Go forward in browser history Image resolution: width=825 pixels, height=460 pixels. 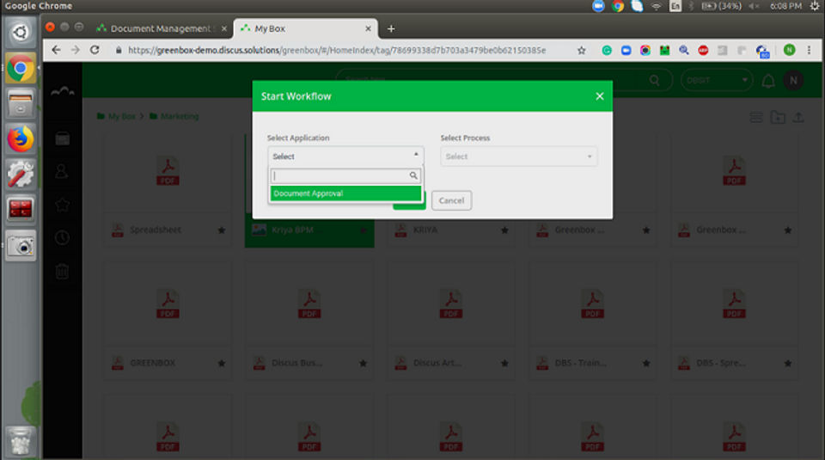[76, 50]
